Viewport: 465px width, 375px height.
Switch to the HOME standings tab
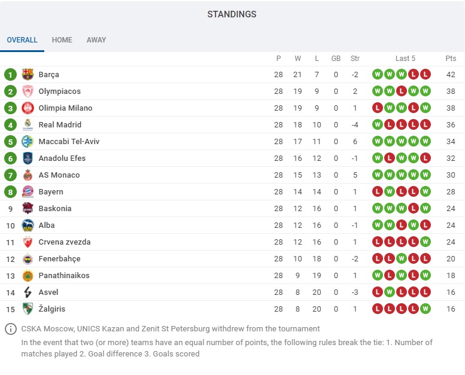click(62, 40)
